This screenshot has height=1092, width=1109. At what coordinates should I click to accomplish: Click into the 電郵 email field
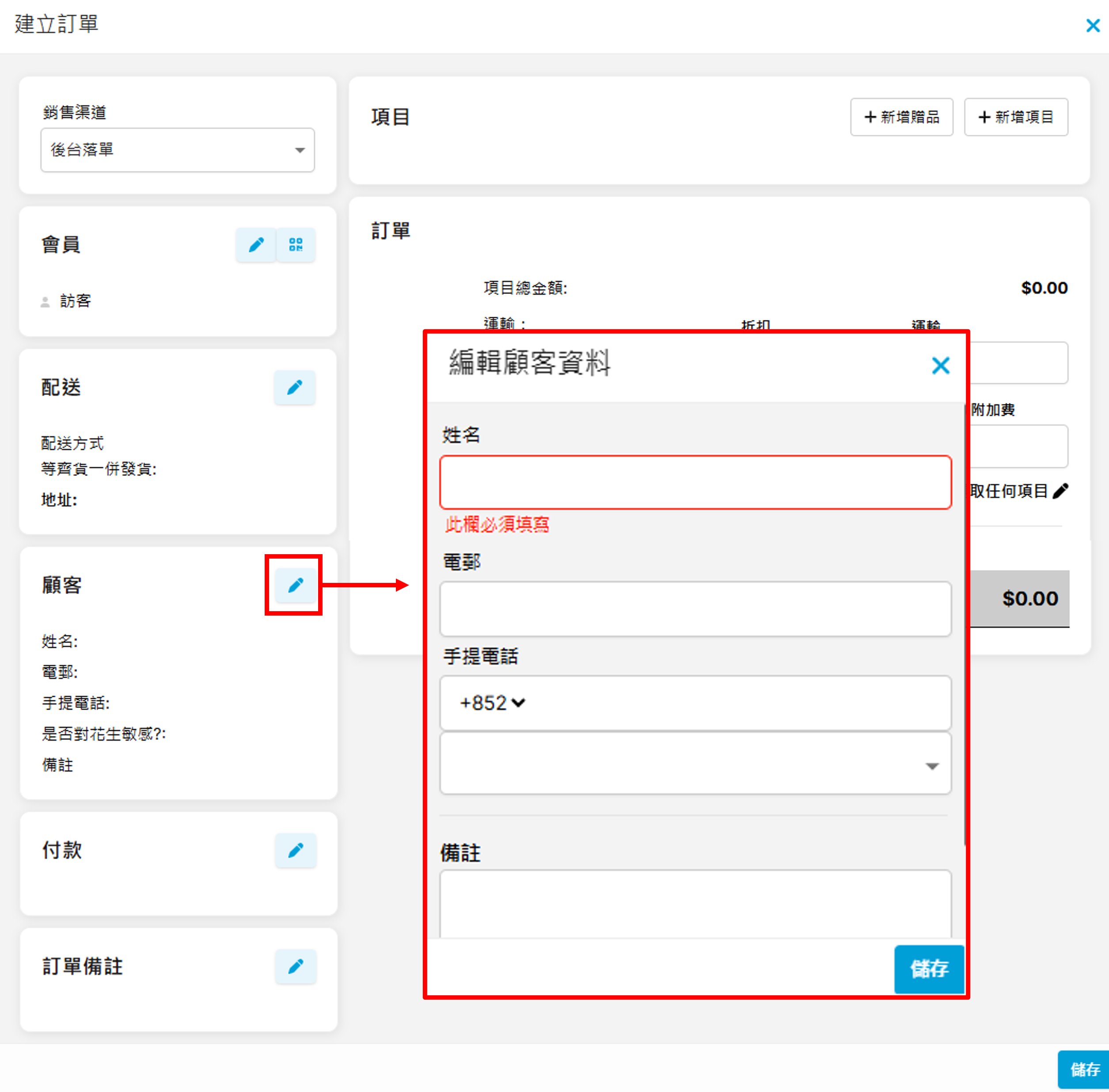coord(695,609)
